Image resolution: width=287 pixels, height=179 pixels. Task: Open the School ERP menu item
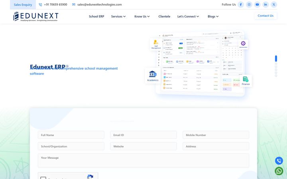(96, 16)
